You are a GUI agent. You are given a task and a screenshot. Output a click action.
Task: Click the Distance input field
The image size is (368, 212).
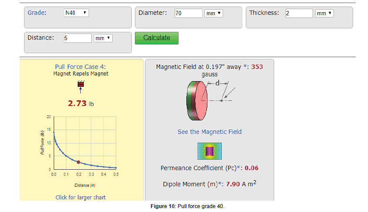(x=77, y=38)
